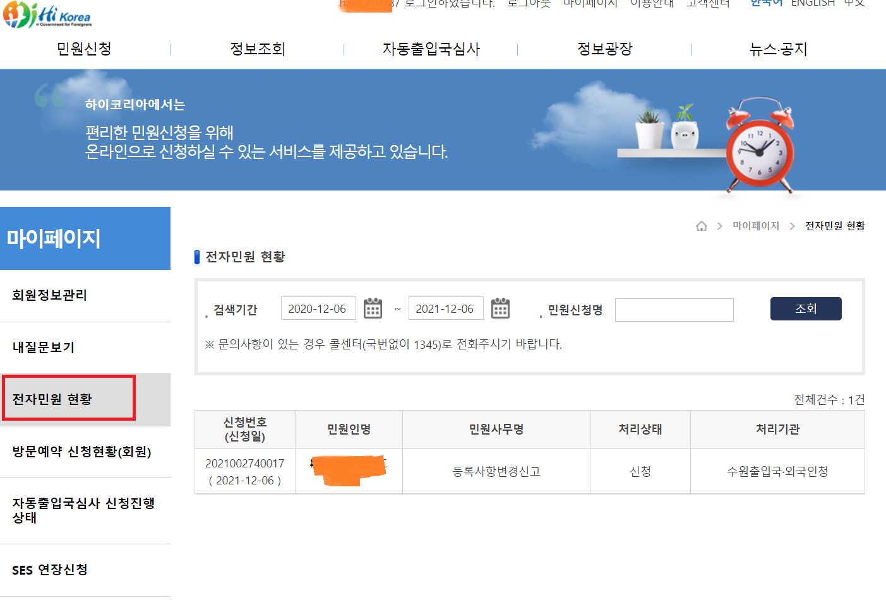Open the 자동출입국심사 menu
886x603 pixels.
coord(431,49)
